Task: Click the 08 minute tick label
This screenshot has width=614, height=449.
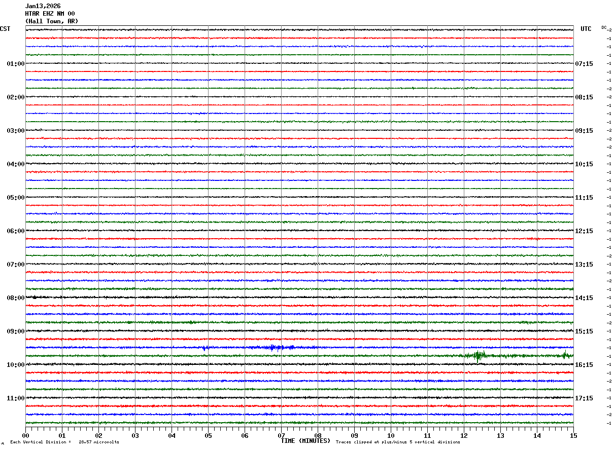Action: pos(318,435)
